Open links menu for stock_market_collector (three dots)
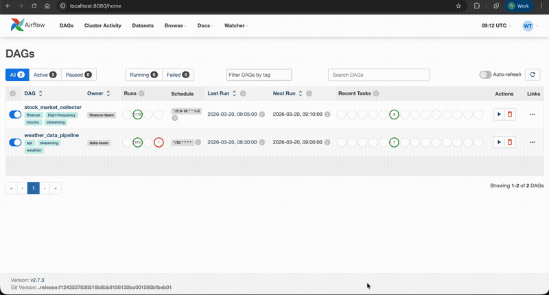549x295 pixels. tap(532, 115)
